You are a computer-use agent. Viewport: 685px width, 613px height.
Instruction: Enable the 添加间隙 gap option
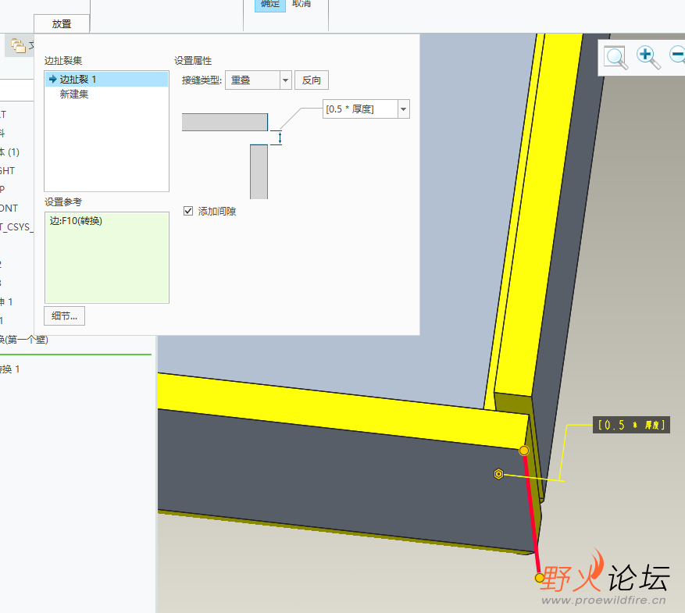tap(188, 210)
